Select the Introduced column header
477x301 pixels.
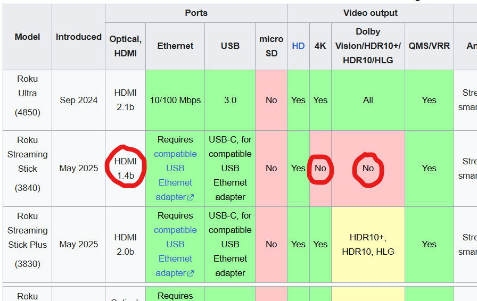pyautogui.click(x=79, y=37)
